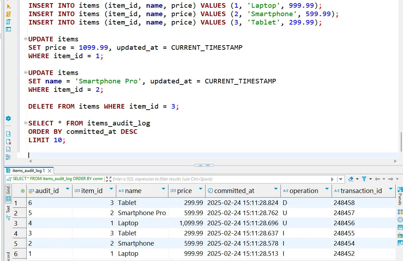Click the checkered grid panel icon
This screenshot has height=261, width=403.
click(x=400, y=227)
